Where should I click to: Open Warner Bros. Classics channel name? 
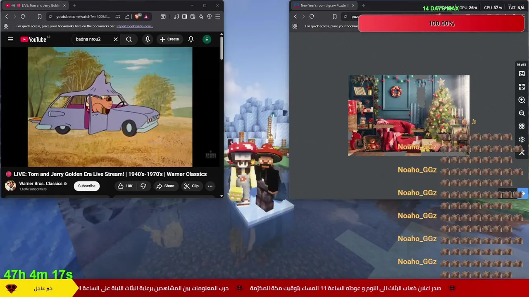pyautogui.click(x=41, y=184)
